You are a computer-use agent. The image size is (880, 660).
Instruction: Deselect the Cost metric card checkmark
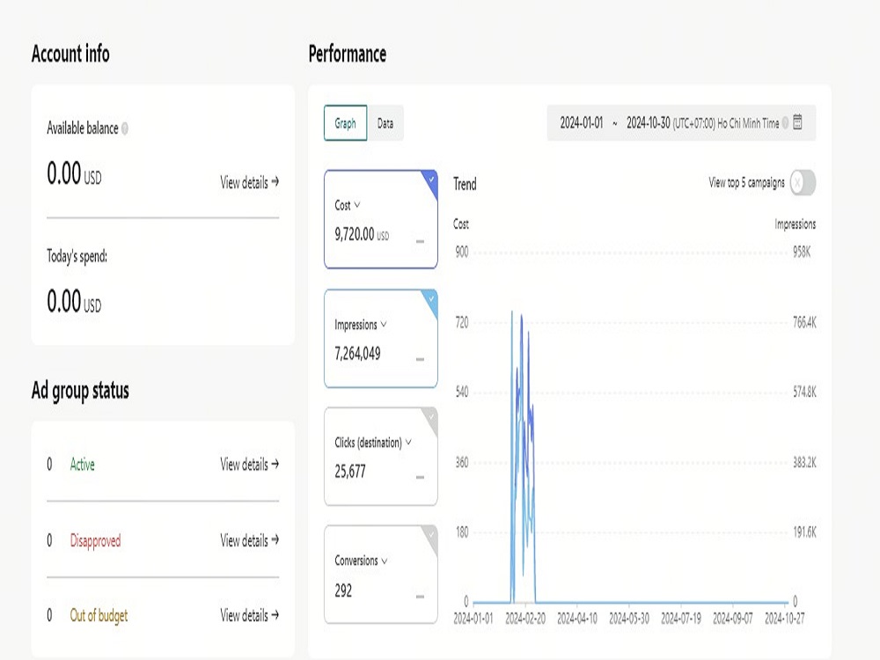(x=431, y=180)
